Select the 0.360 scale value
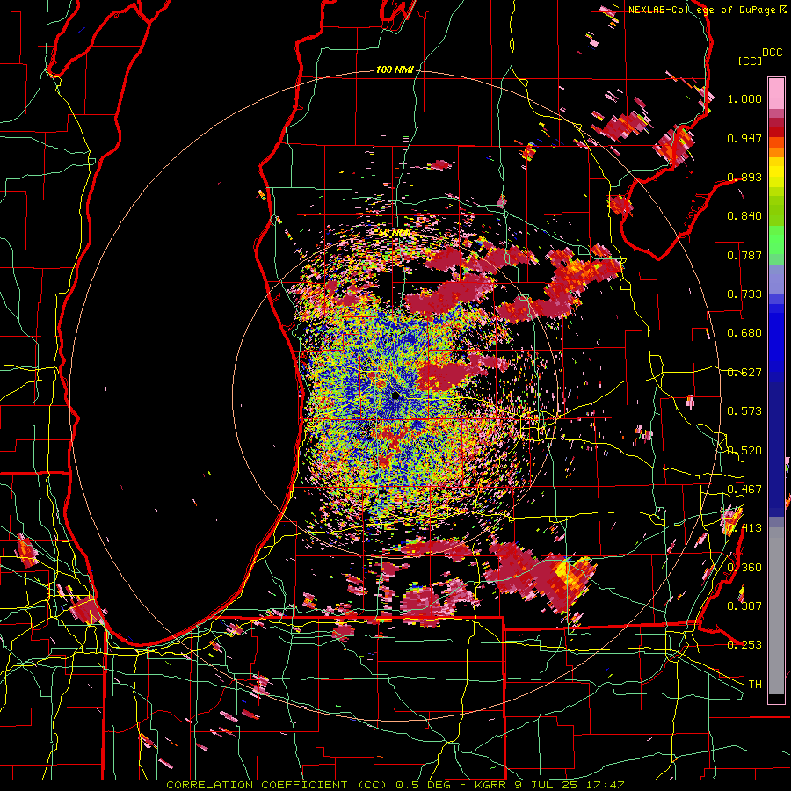Screen dimensions: 791x791 click(744, 568)
